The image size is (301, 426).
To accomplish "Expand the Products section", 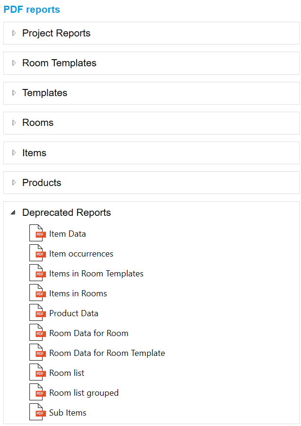I will tap(14, 182).
